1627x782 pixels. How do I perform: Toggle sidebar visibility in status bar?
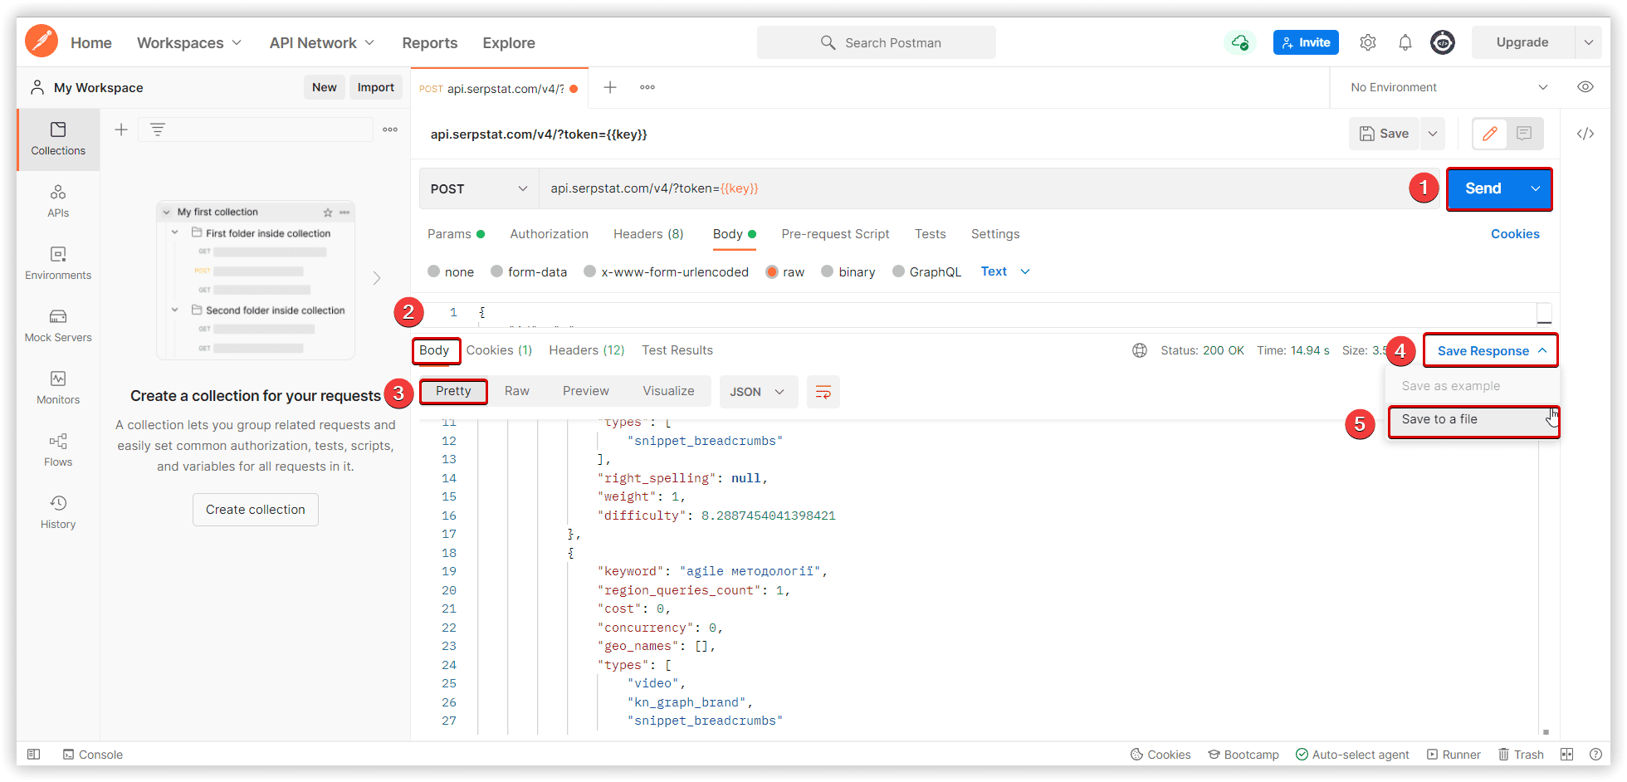click(x=33, y=755)
